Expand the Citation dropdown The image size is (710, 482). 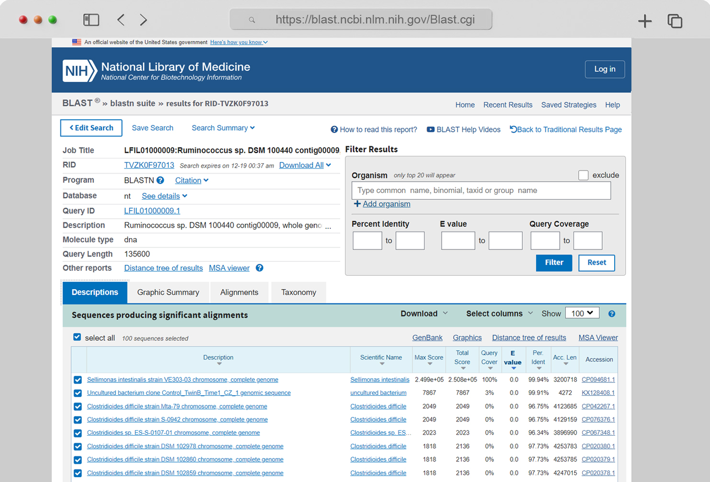click(192, 180)
